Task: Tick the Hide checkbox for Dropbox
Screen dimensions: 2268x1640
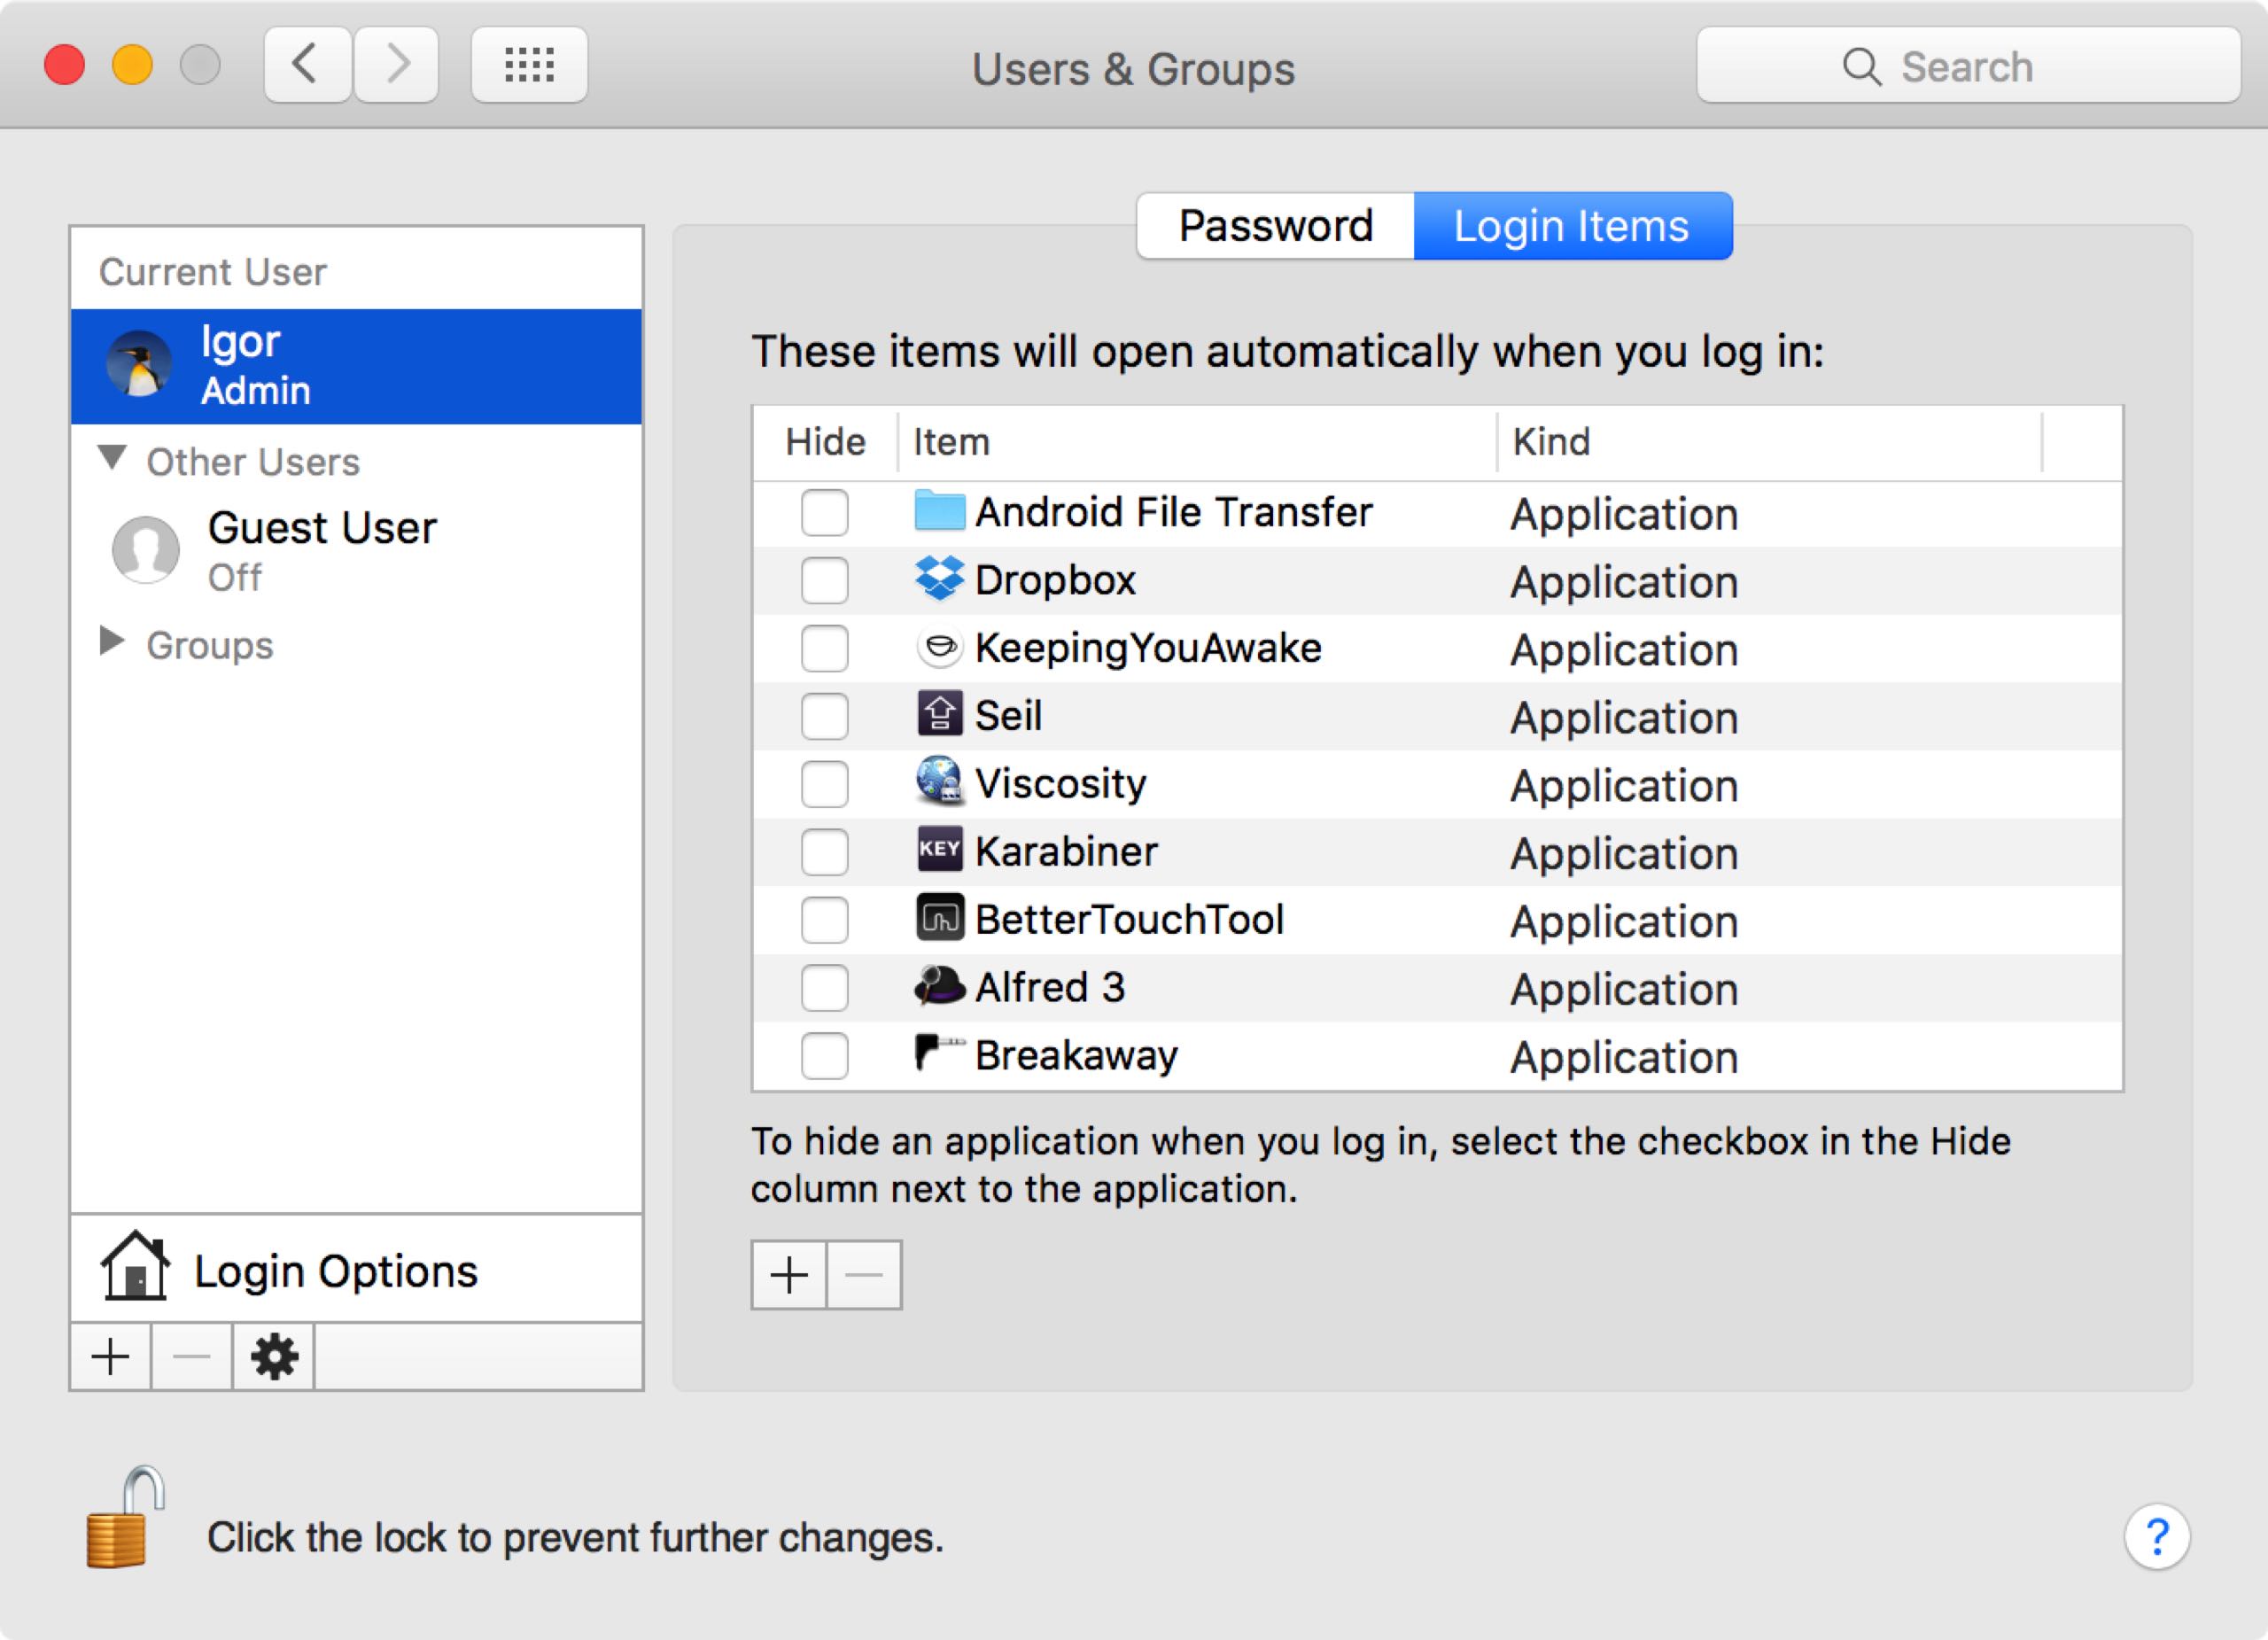Action: click(824, 581)
